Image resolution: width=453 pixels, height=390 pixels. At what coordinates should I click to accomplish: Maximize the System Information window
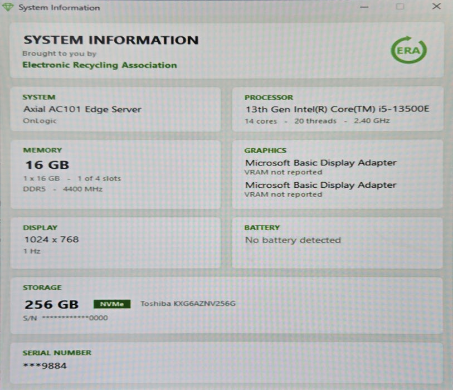(400, 6)
